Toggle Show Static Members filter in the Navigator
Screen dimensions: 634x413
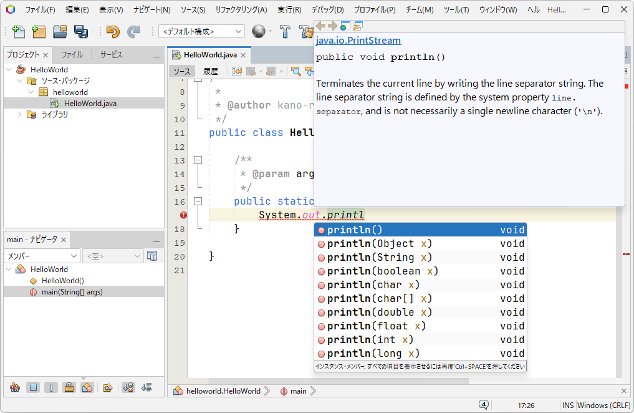click(x=51, y=387)
